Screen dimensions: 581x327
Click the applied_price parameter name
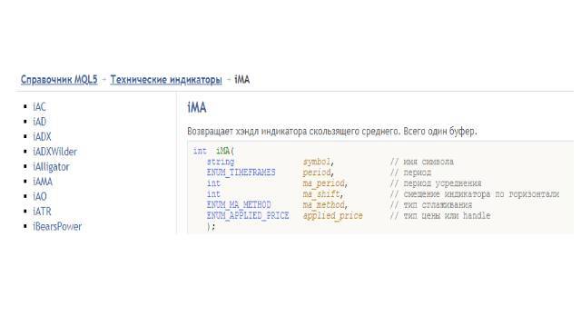333,216
